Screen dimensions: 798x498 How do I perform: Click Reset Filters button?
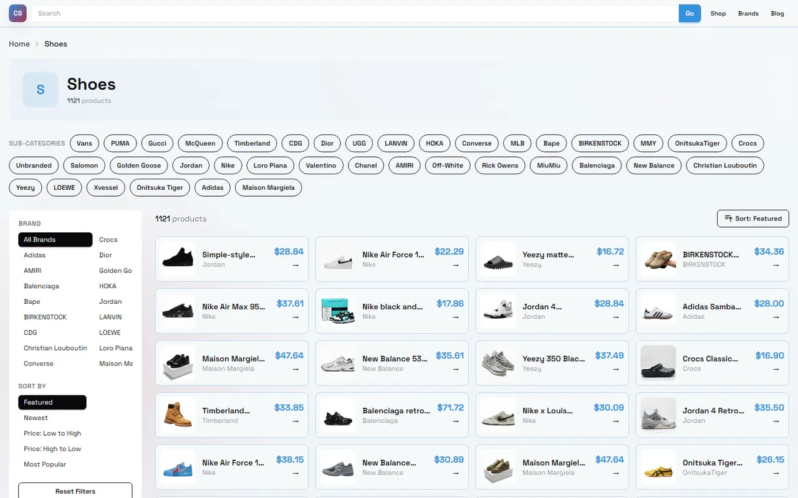(75, 491)
